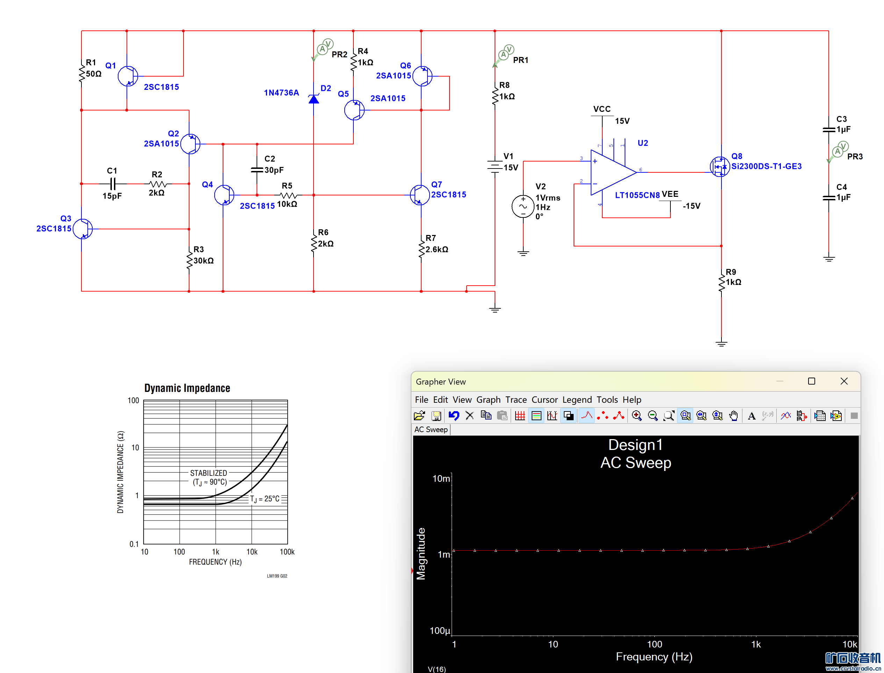884x673 pixels.
Task: Select the 'C2 30pF' capacitor label
Action: pyautogui.click(x=274, y=164)
